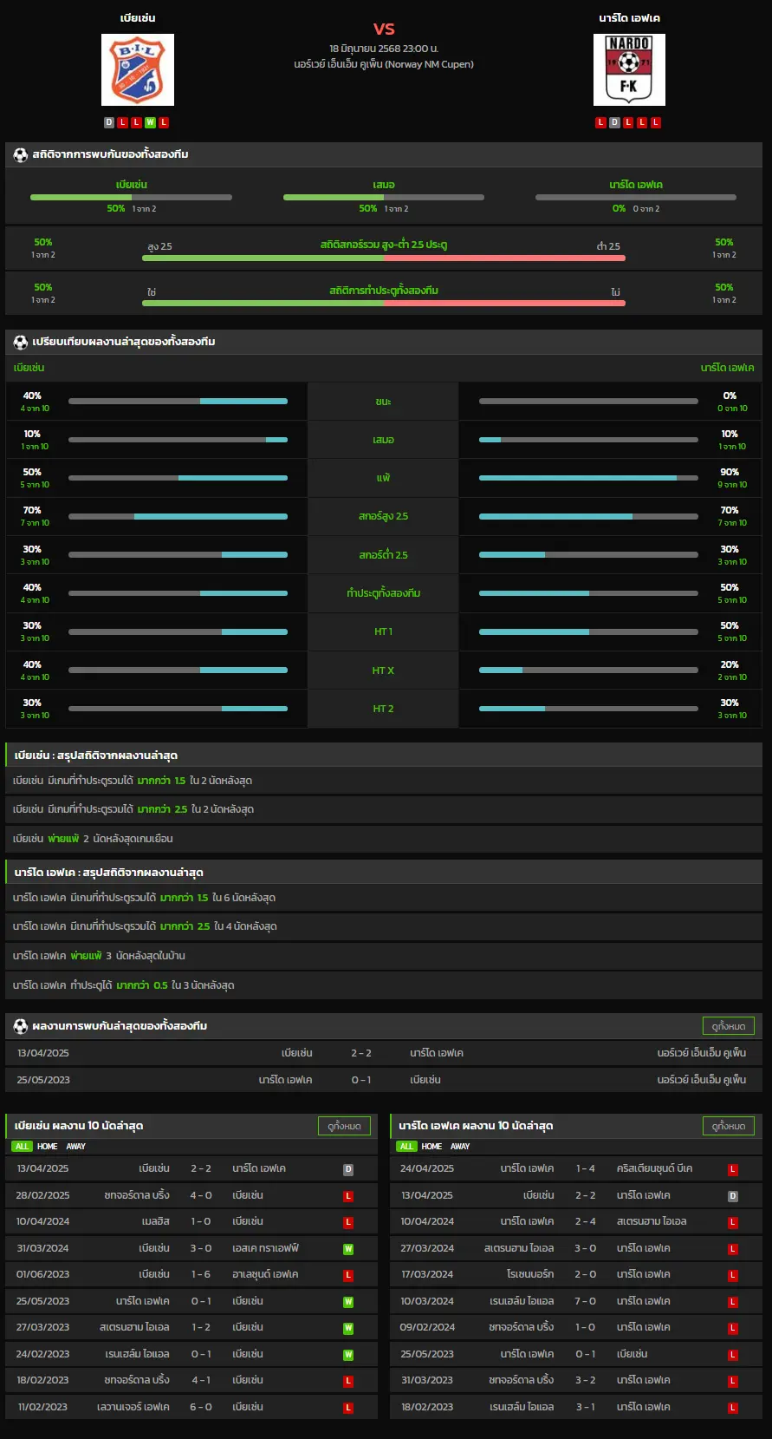
Task: Click L badge on 10/03/2024 row
Action: pyautogui.click(x=733, y=1302)
